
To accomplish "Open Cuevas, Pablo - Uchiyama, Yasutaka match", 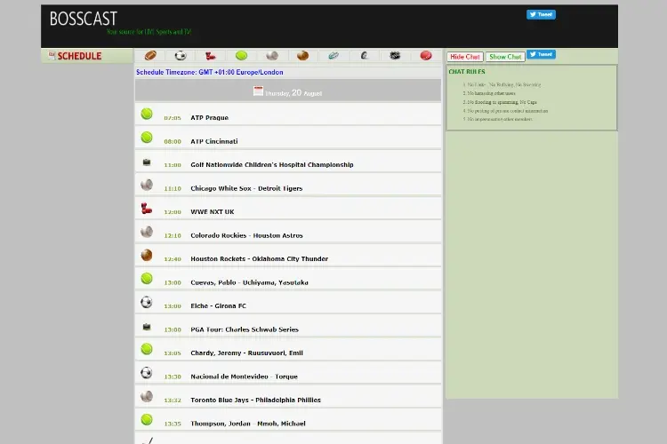I will tap(249, 282).
